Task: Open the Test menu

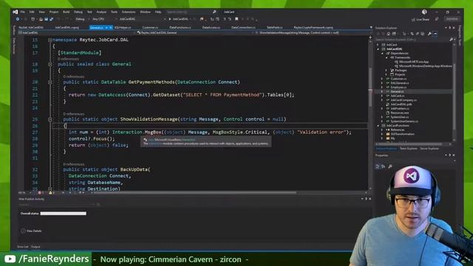Action: point(89,12)
